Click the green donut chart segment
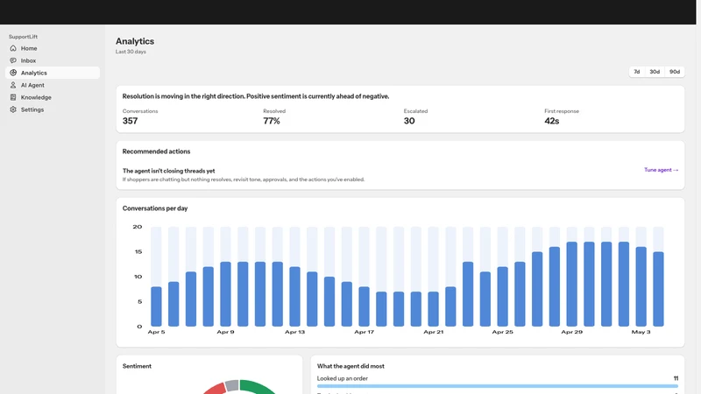Viewport: 701px width, 394px height. point(257,386)
